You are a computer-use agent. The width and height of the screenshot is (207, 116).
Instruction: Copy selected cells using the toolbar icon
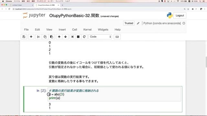pyautogui.click(x=45, y=37)
